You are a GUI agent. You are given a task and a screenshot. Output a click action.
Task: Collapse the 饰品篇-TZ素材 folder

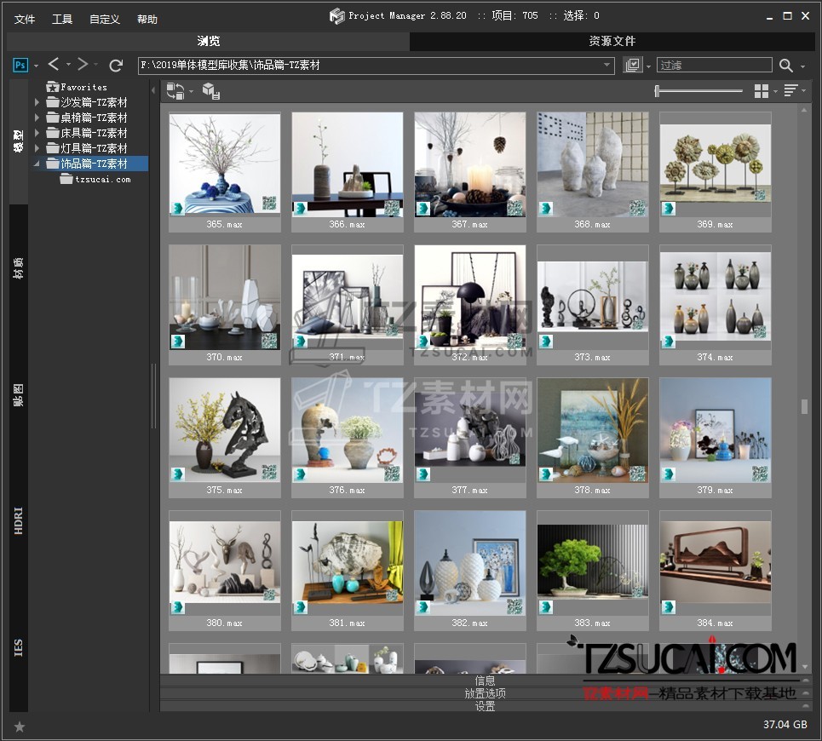(37, 164)
